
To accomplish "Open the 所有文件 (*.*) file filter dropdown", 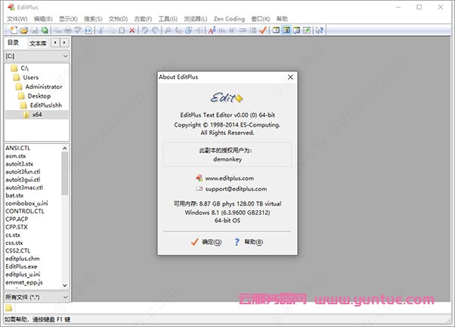I will tap(36, 295).
